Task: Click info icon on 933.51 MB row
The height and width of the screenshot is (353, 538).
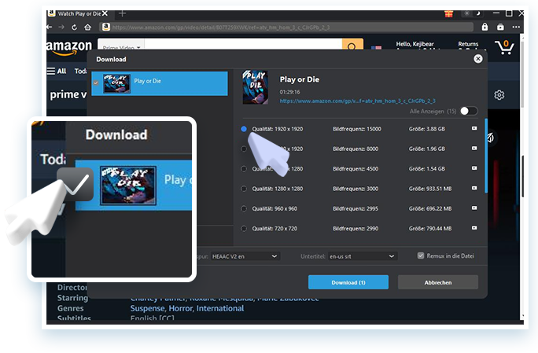Action: [x=474, y=188]
